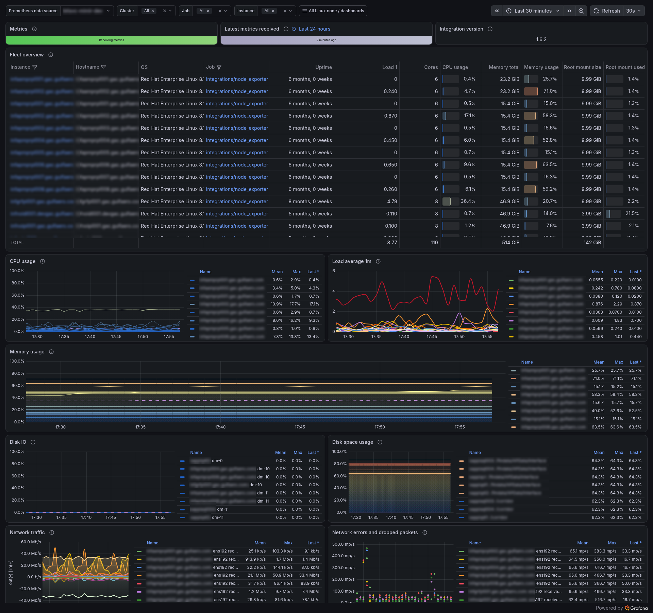Shift time range forward with double-right arrows
Image resolution: width=653 pixels, height=613 pixels.
point(569,11)
